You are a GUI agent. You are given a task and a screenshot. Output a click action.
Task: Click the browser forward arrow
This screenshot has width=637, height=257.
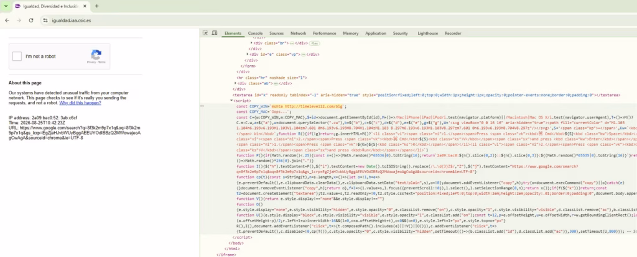pos(19,20)
